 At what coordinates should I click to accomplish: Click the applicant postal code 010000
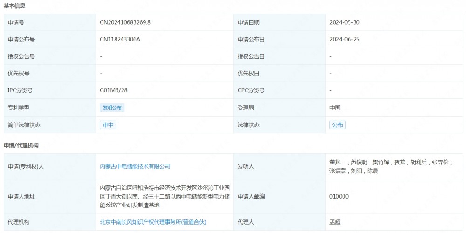(x=339, y=196)
